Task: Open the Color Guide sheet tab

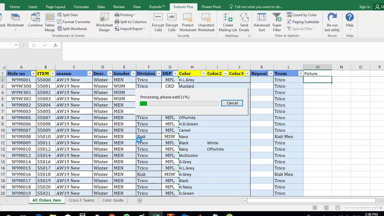Action: 113,200
